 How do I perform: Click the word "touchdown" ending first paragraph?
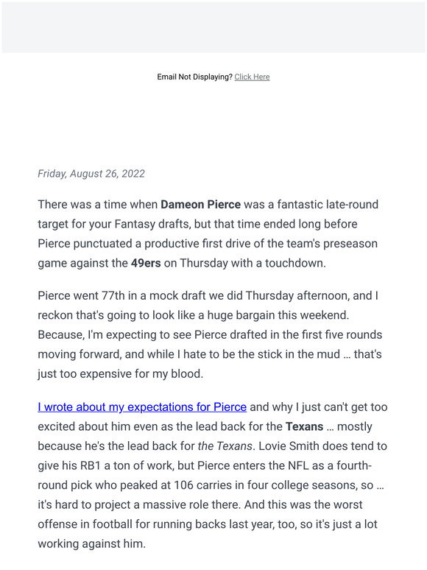[294, 263]
